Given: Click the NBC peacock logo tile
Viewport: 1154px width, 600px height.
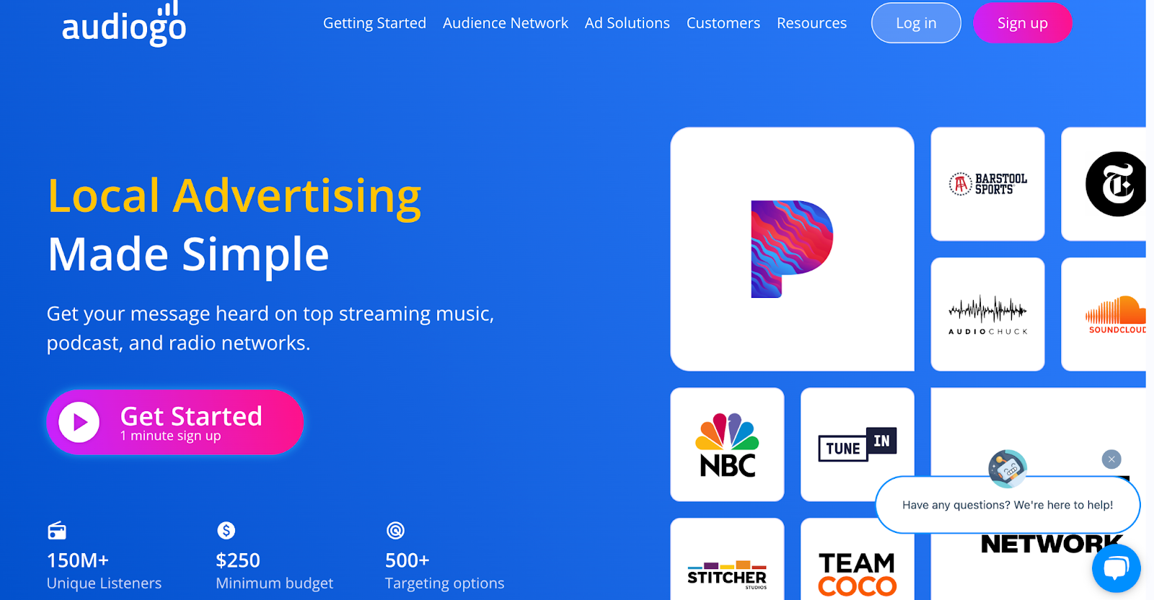Looking at the screenshot, I should click(727, 444).
